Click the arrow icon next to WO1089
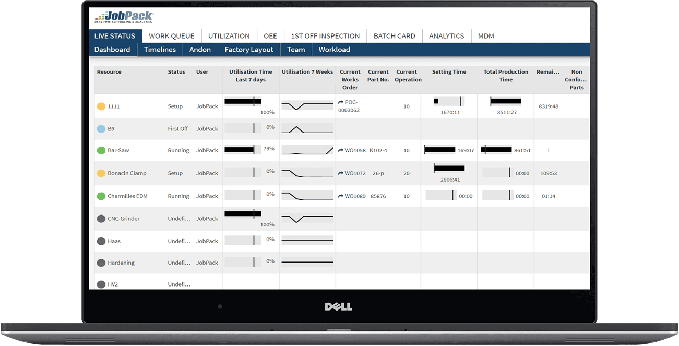 (341, 197)
